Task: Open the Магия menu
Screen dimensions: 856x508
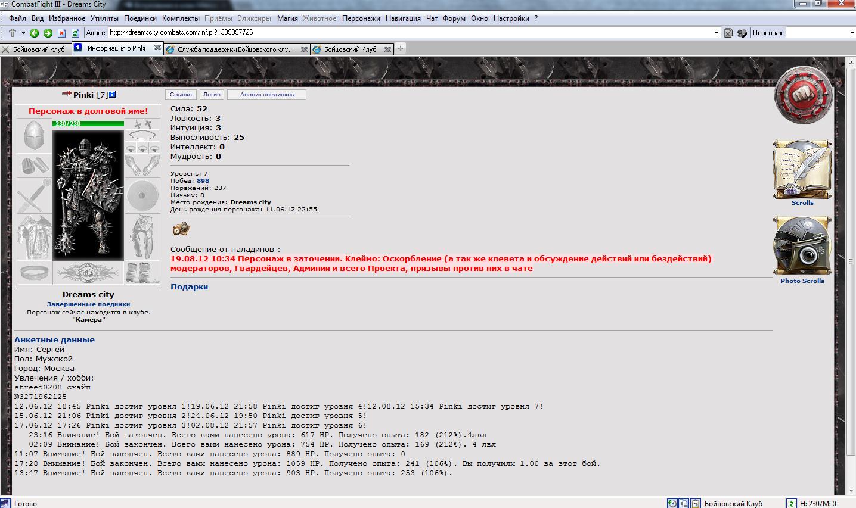Action: (x=287, y=18)
